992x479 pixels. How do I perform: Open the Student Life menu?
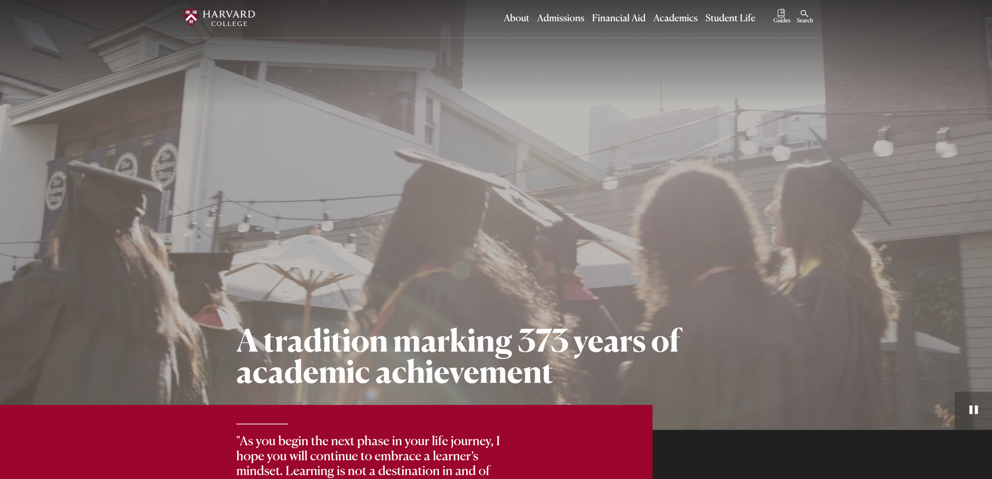730,18
